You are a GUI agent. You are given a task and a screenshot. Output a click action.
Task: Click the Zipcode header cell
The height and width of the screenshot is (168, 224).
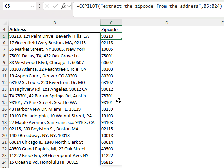111,29
